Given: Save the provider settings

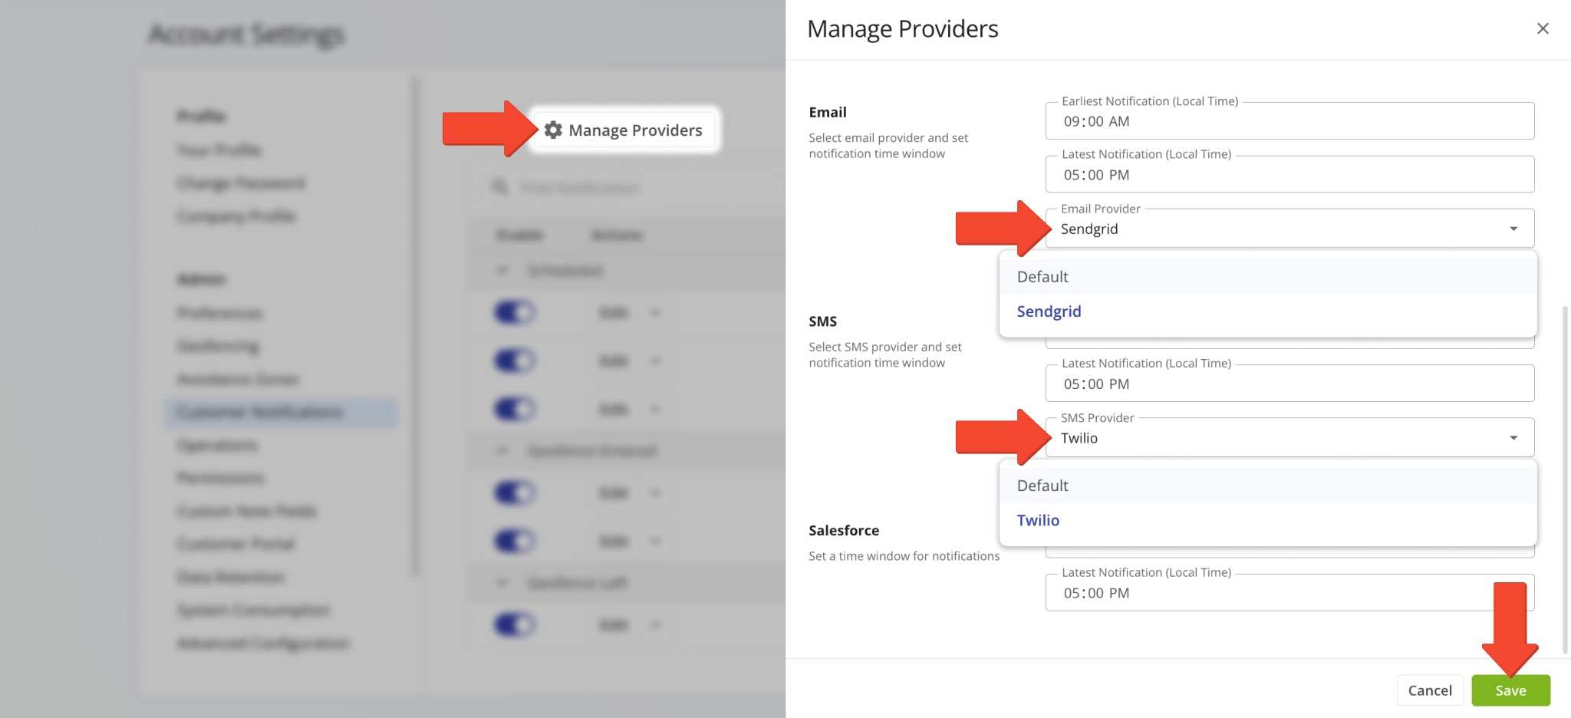Looking at the screenshot, I should [x=1510, y=690].
